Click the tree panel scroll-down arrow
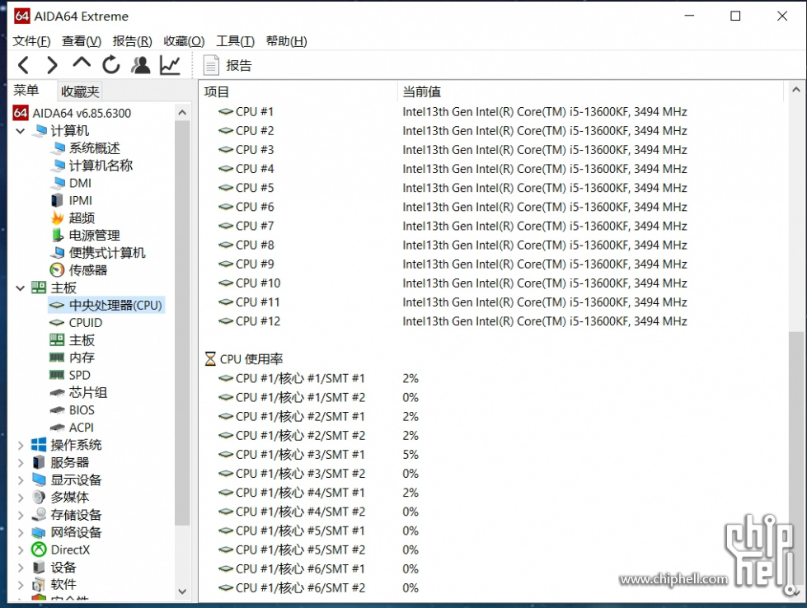 (182, 592)
